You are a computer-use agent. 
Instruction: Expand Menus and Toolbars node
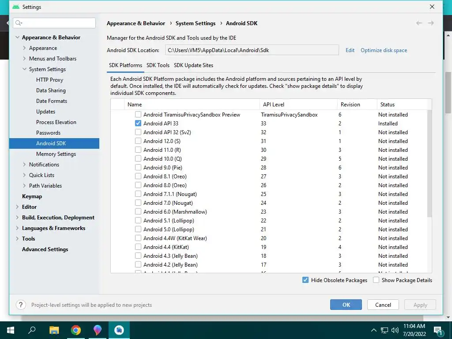(25, 59)
